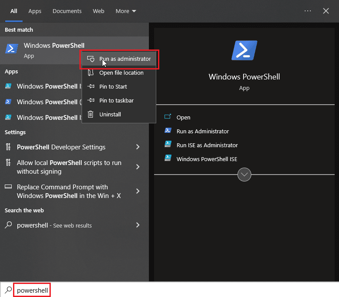Click tools icon beside PowerShell Developer Settings

pos(8,147)
